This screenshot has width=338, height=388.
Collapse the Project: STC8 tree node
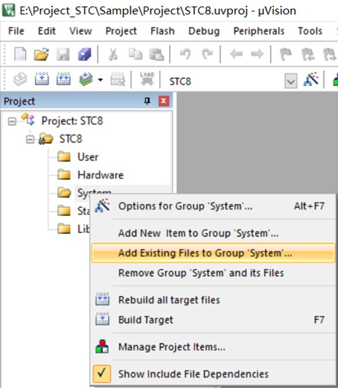12,121
